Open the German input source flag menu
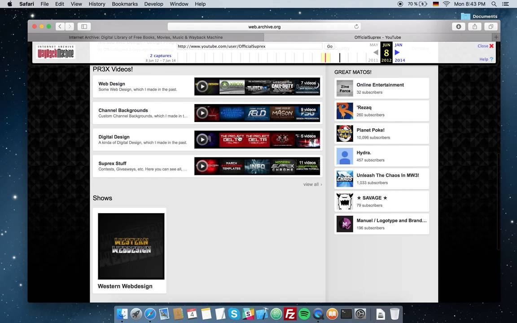517x323 pixels. coord(436,4)
